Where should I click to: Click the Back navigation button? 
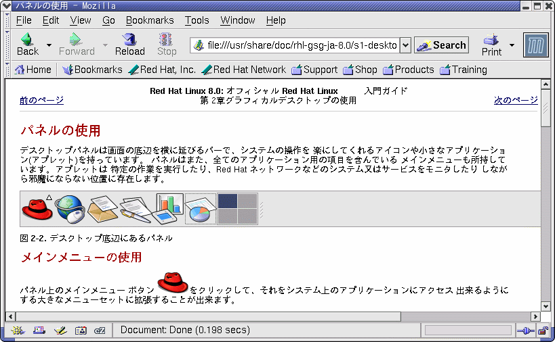[27, 45]
